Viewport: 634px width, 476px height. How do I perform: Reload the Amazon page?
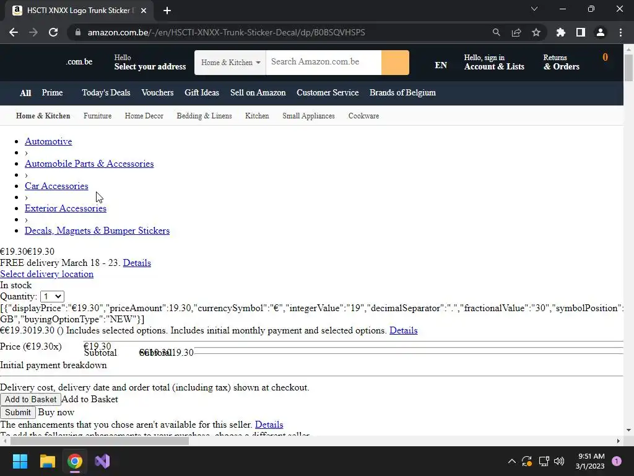[x=53, y=32]
